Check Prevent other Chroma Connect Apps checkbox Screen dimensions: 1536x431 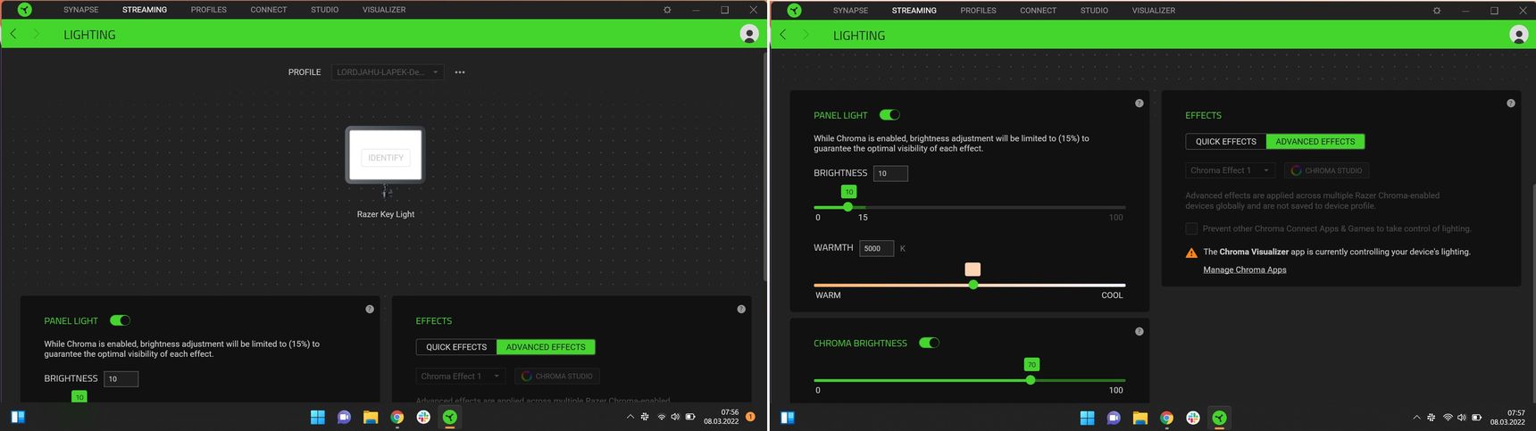pos(1191,228)
